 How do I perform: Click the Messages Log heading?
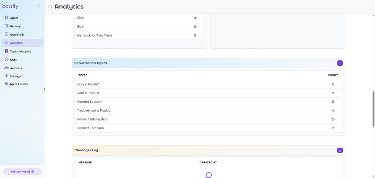[86, 150]
